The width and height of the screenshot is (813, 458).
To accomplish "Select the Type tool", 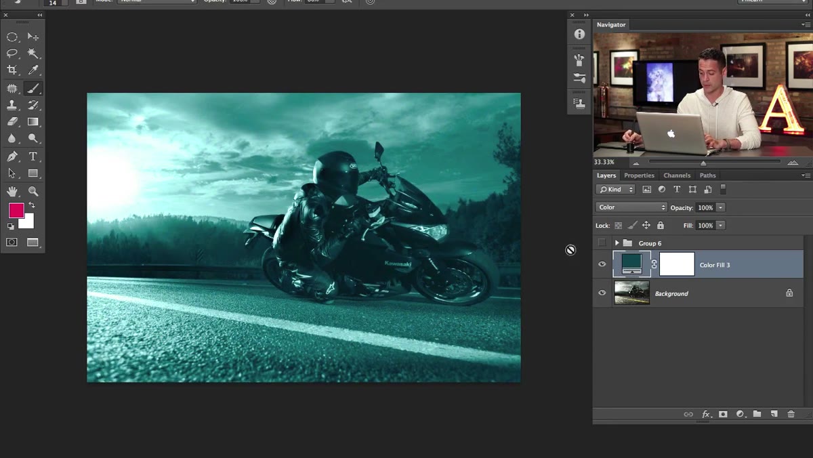I will (x=33, y=157).
